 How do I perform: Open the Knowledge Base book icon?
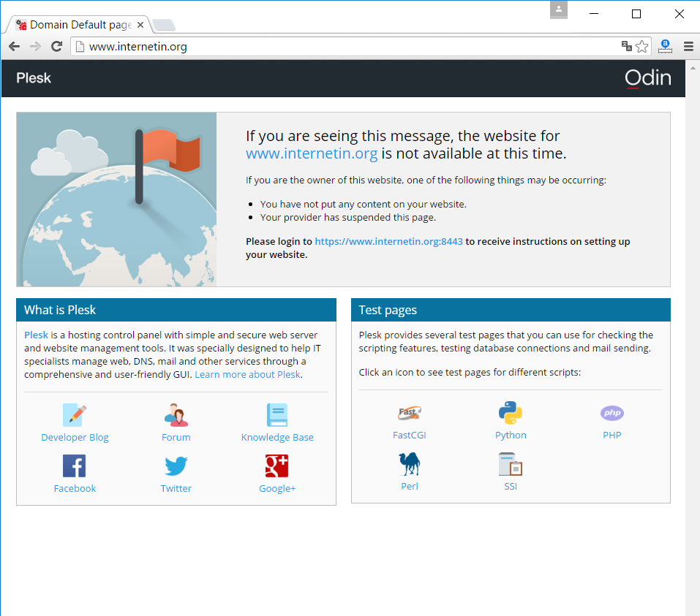[x=277, y=415]
